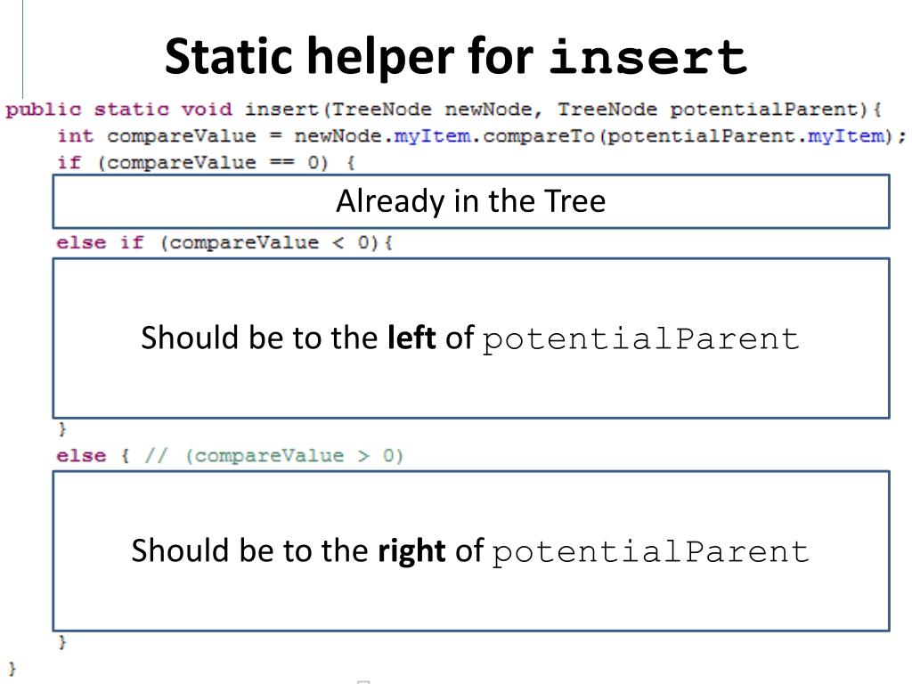Click the '// (compareValue > 0)' comment
Viewport: 912px width, 684px height.
tap(274, 455)
